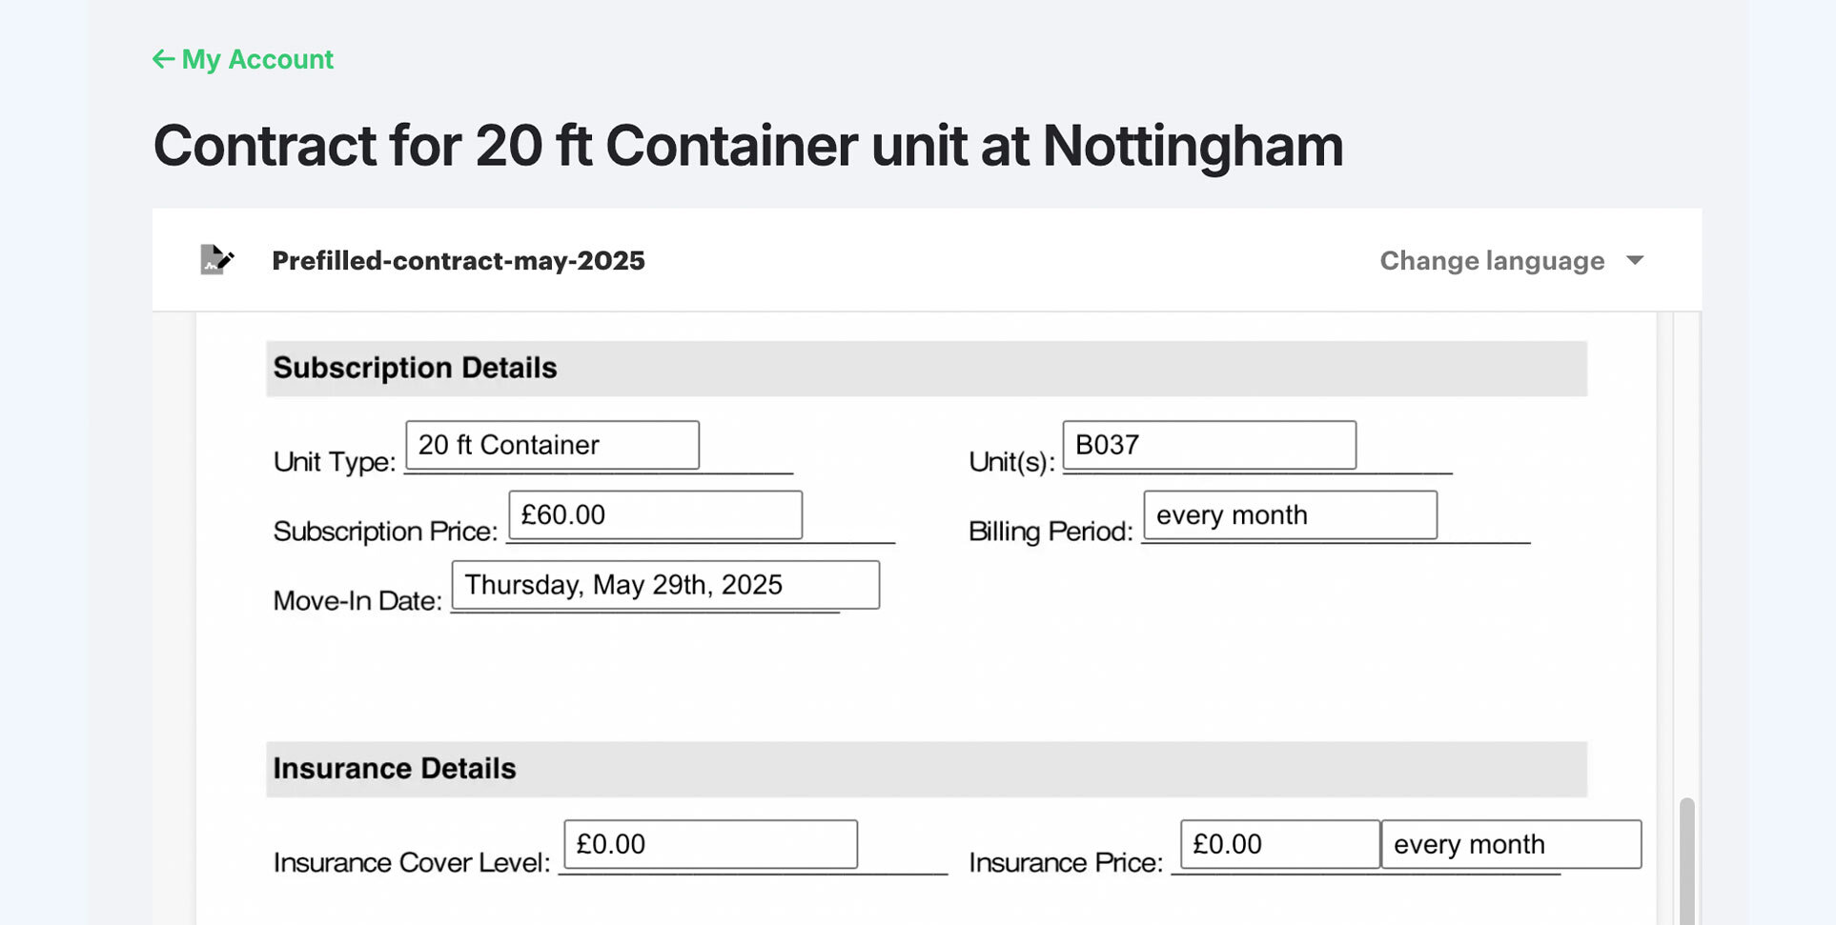Click the Unit Type label text
The height and width of the screenshot is (925, 1836).
(334, 462)
